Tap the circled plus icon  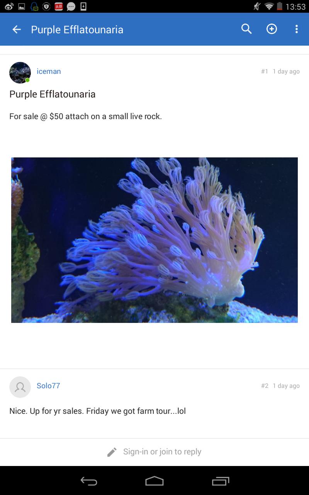(x=272, y=29)
